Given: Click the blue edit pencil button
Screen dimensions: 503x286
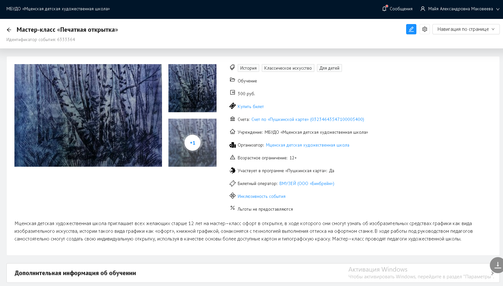Looking at the screenshot, I should 411,29.
